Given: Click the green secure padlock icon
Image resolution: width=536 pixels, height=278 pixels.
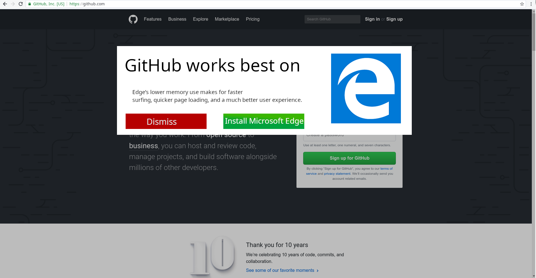Looking at the screenshot, I should [x=30, y=4].
